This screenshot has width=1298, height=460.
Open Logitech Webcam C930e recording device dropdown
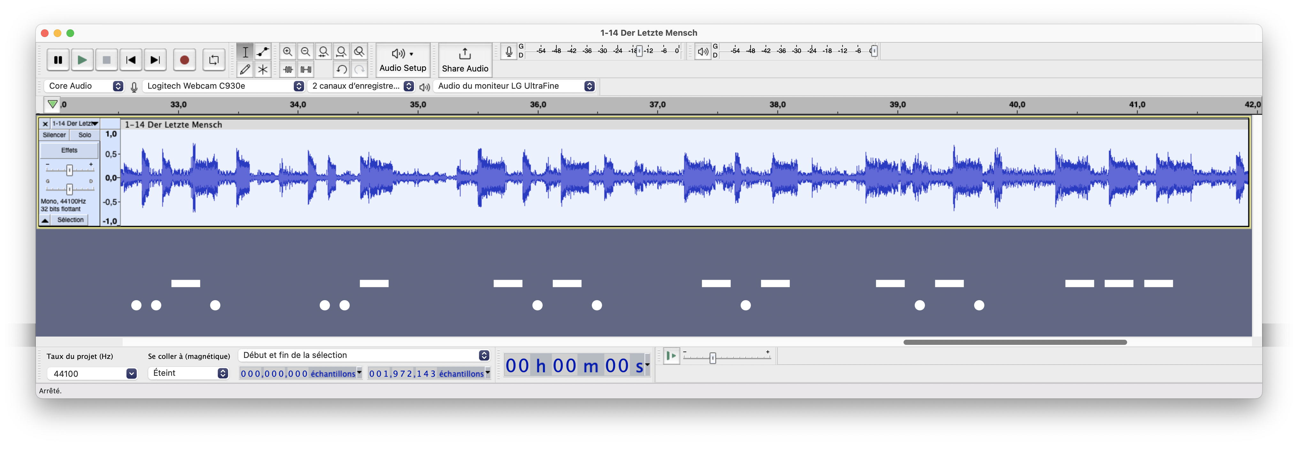click(223, 86)
